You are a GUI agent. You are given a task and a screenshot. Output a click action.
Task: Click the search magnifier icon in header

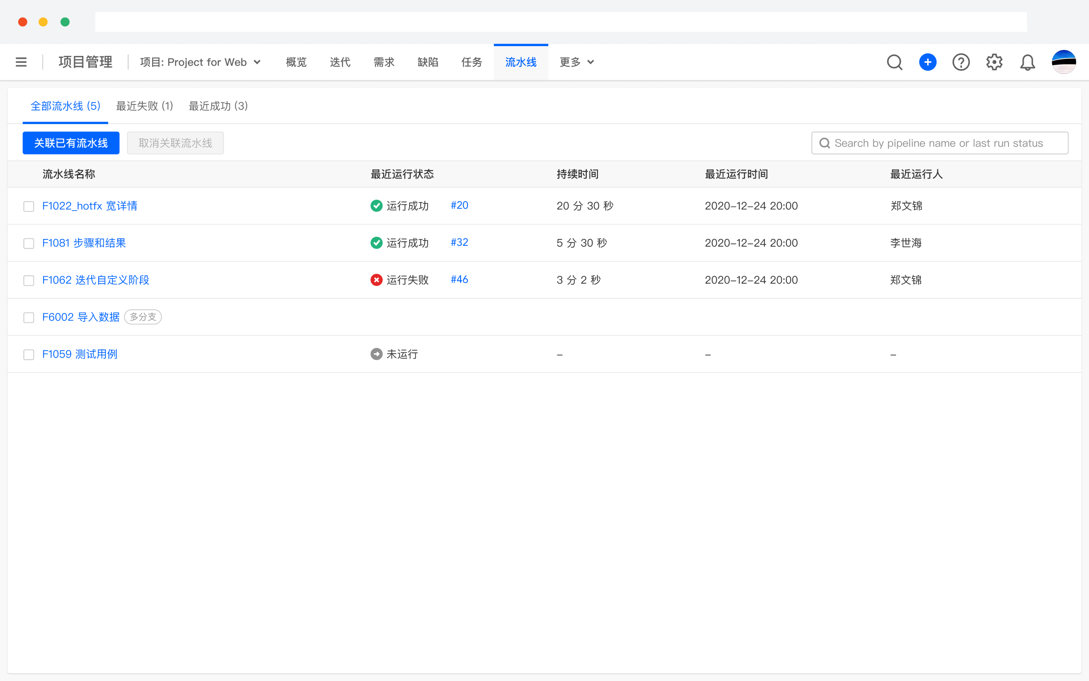coord(894,62)
